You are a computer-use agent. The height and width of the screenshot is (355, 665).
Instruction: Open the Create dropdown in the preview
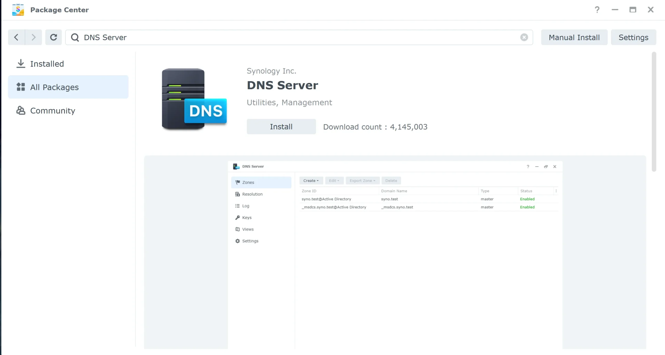tap(311, 180)
